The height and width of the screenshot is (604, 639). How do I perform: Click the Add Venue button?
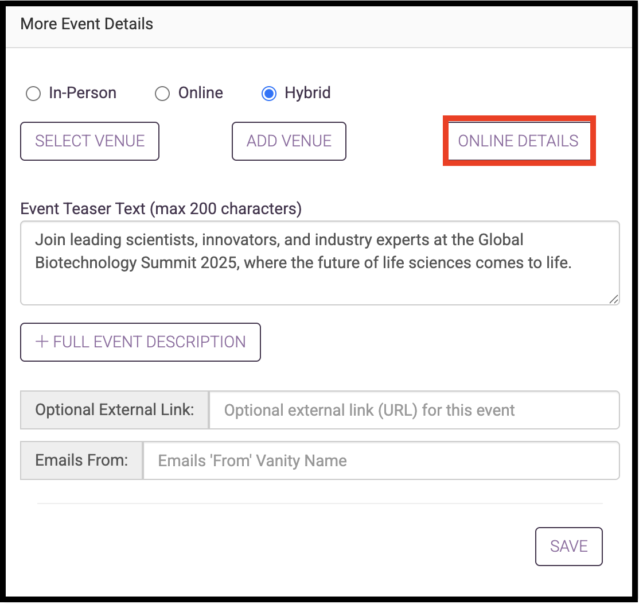coord(289,141)
